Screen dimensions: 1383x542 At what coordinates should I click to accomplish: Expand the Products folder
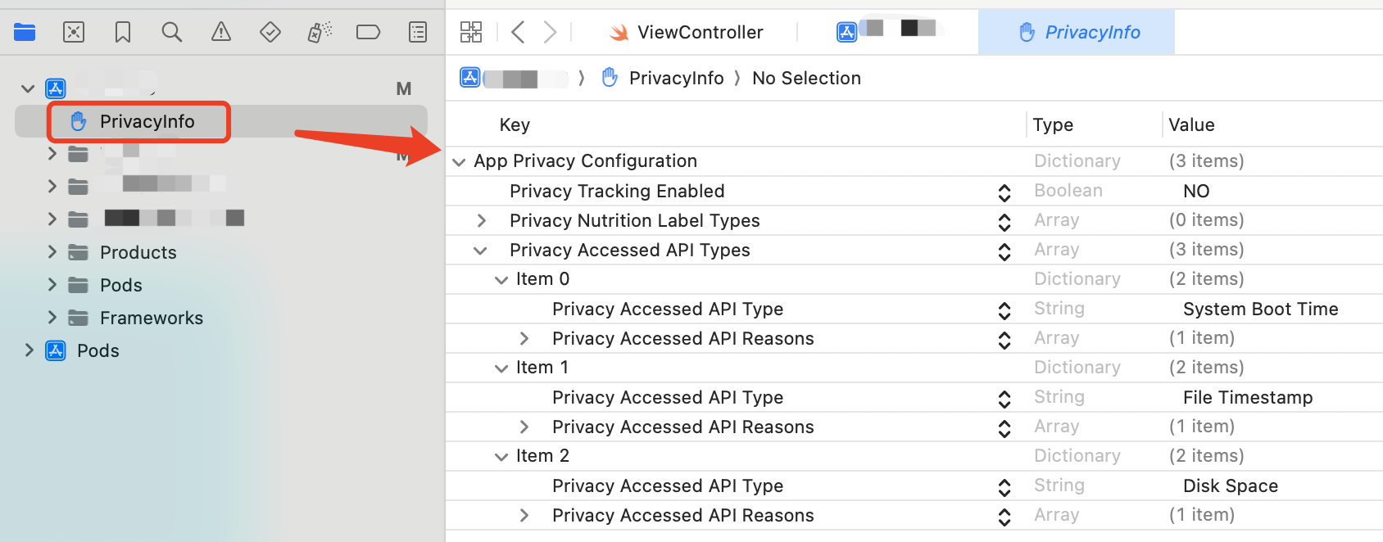click(x=52, y=252)
